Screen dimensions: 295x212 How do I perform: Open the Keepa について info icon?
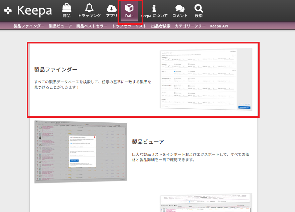(x=154, y=8)
